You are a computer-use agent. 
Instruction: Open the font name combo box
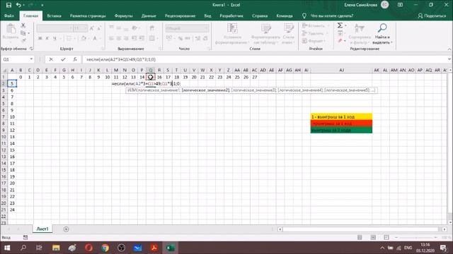[x=55, y=28]
